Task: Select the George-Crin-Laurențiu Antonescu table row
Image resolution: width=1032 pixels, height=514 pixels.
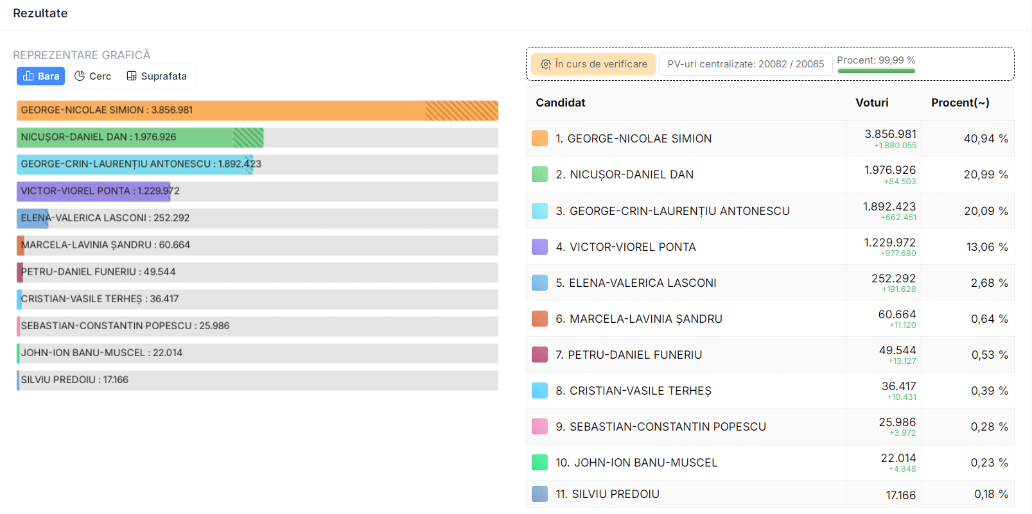Action: click(x=672, y=211)
